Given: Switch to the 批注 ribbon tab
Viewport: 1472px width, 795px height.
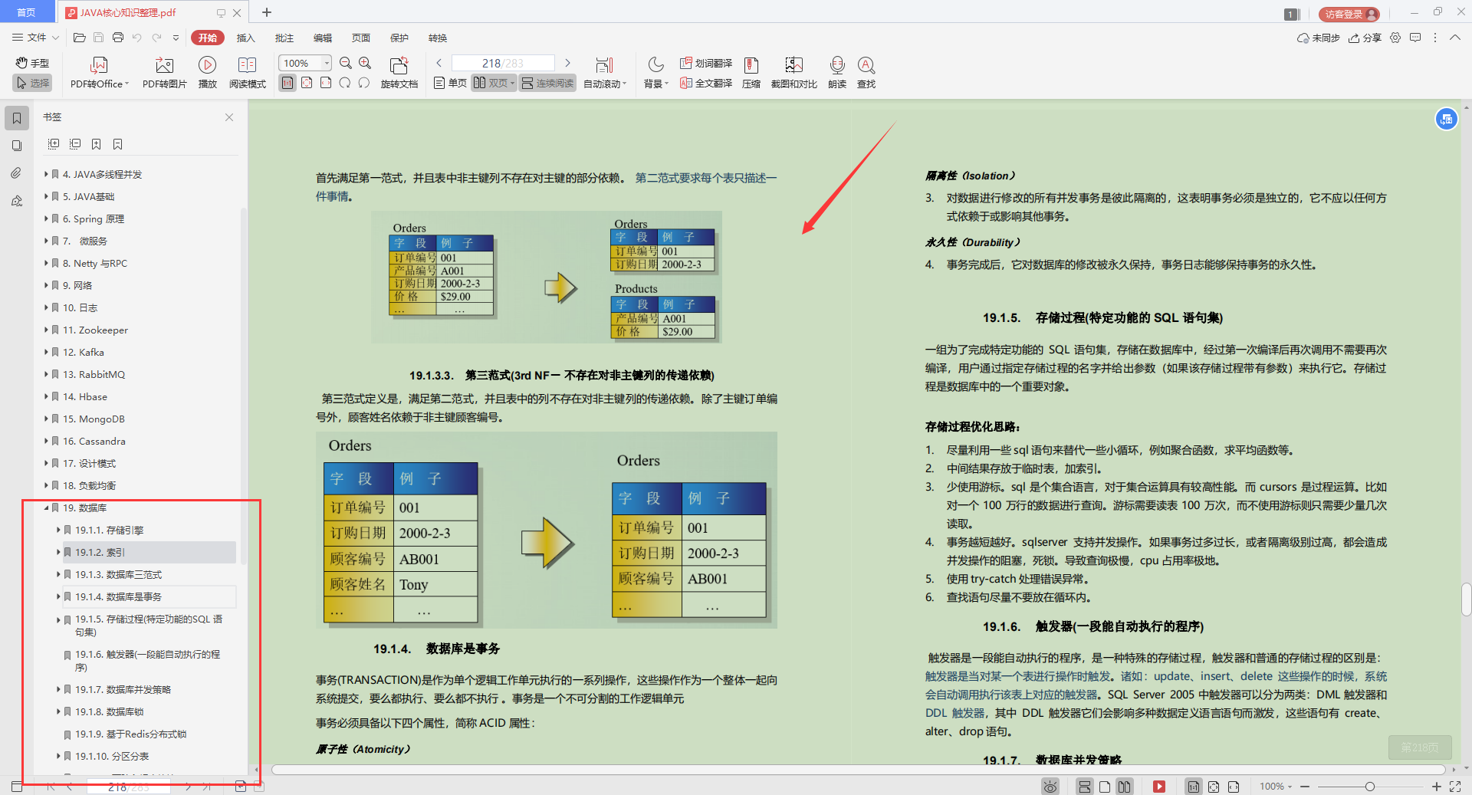Looking at the screenshot, I should [x=284, y=38].
